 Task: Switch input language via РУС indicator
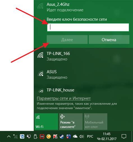click(90, 136)
